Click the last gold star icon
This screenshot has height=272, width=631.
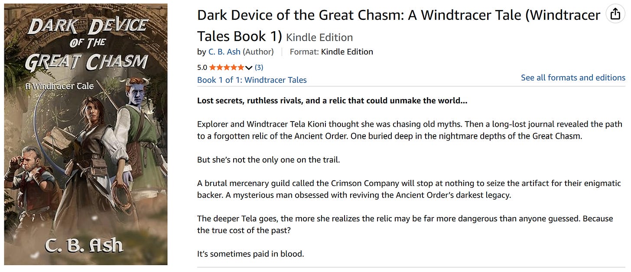241,67
